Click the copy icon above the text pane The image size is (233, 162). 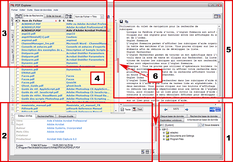tap(126, 22)
